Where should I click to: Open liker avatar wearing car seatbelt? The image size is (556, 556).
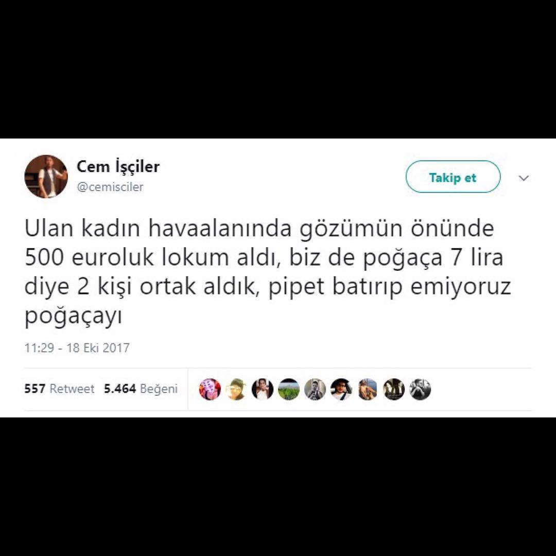point(341,389)
